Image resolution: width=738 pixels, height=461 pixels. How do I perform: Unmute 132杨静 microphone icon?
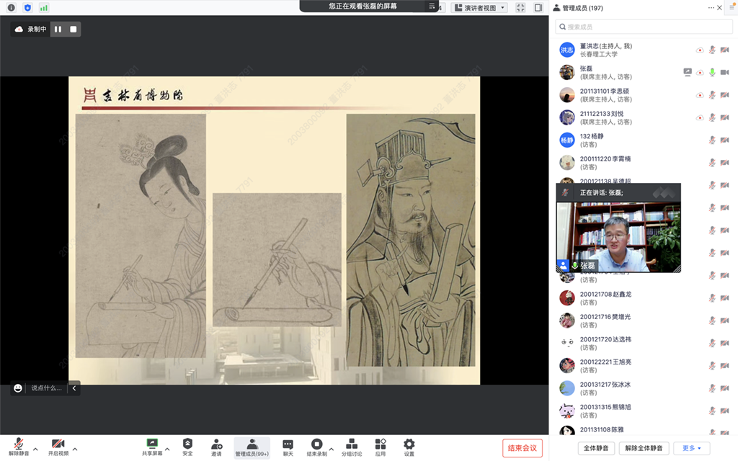[x=712, y=140]
